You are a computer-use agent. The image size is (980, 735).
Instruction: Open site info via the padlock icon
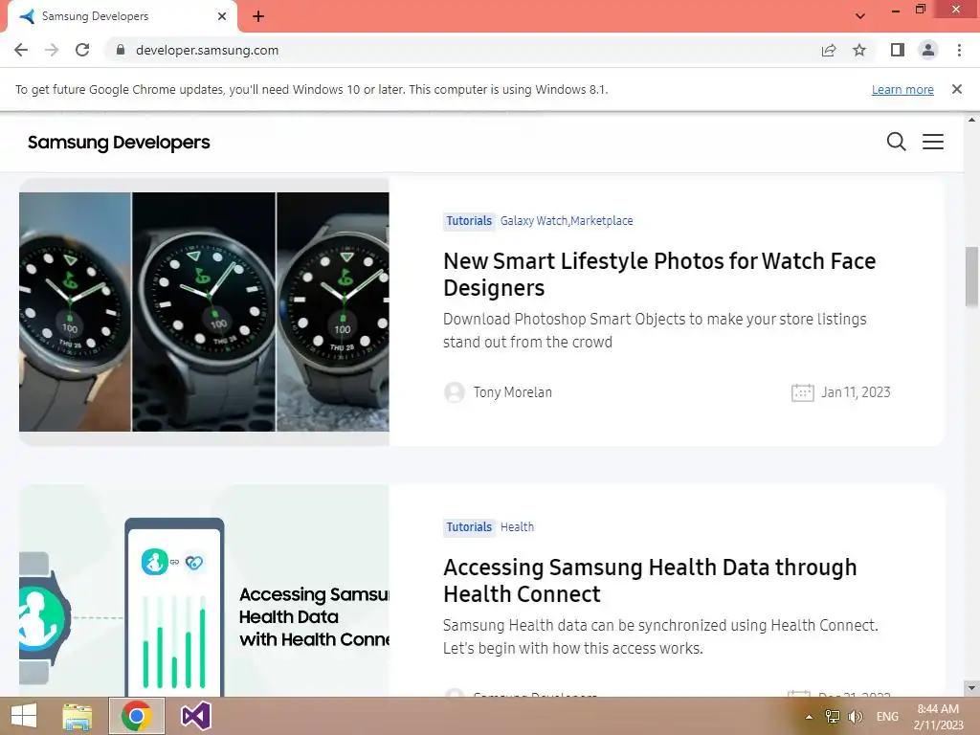click(121, 50)
